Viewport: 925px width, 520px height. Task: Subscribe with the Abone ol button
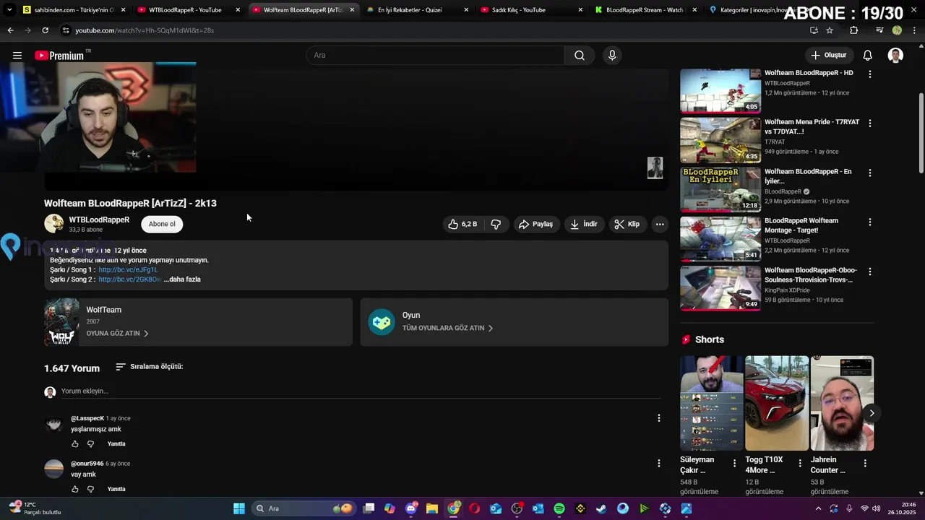pyautogui.click(x=162, y=224)
